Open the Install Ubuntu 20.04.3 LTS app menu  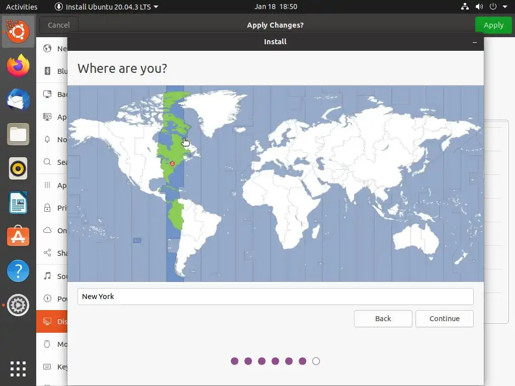[x=106, y=7]
